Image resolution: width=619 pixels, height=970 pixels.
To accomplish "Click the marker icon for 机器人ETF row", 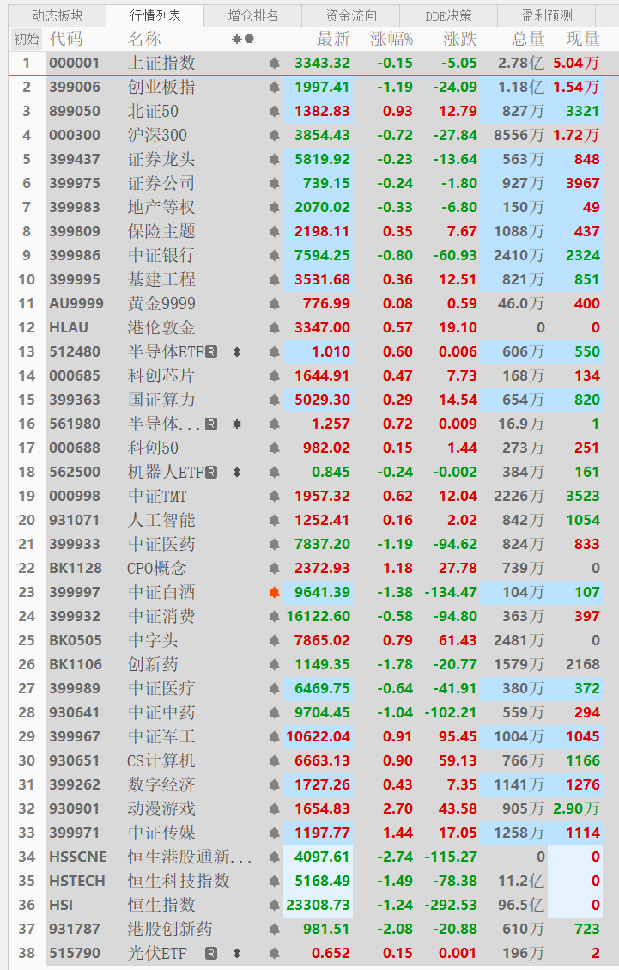I will point(237,472).
